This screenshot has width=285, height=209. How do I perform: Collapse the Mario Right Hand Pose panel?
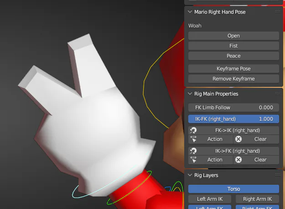click(x=190, y=12)
